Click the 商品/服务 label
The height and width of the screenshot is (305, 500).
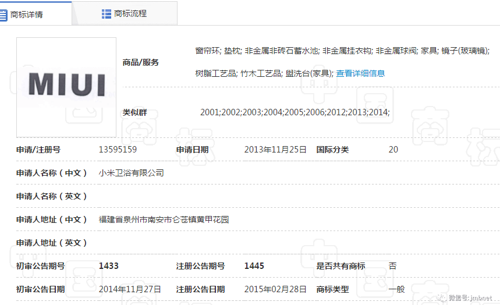[141, 62]
